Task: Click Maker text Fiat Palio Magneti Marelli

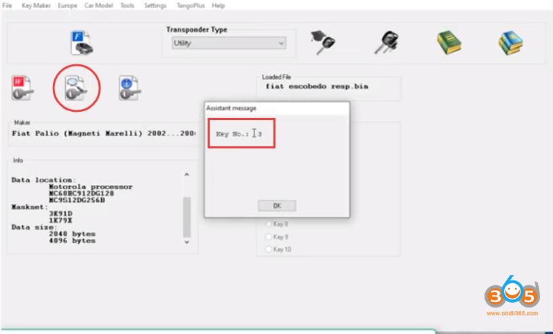Action: click(x=103, y=133)
